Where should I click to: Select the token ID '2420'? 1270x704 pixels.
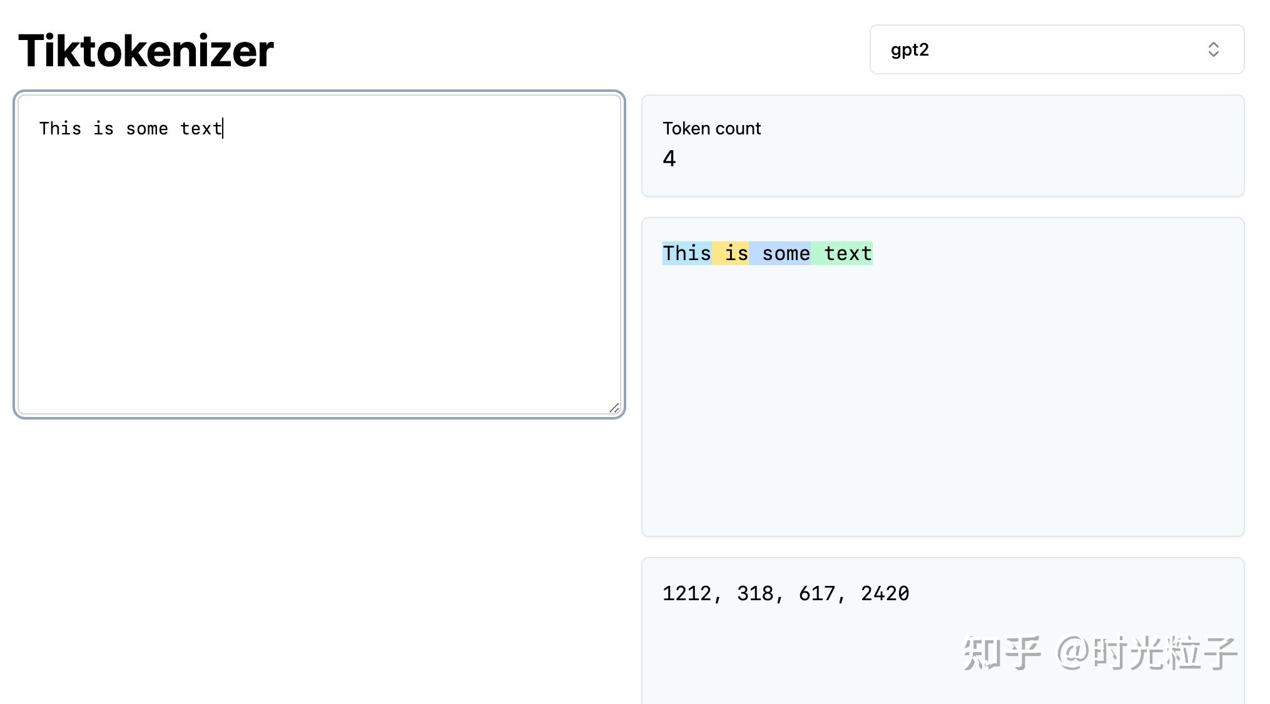(x=886, y=593)
